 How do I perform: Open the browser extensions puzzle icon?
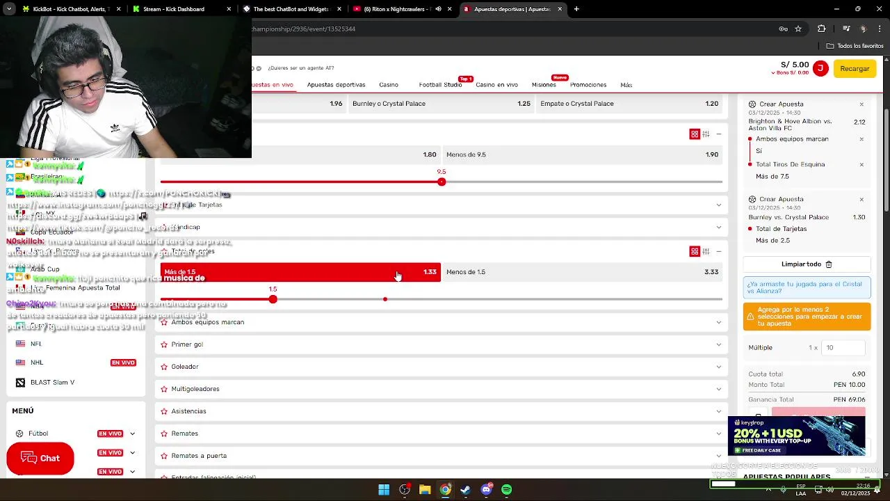[x=822, y=29]
